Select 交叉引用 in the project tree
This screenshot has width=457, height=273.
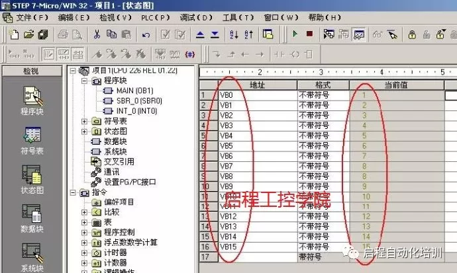pos(117,161)
